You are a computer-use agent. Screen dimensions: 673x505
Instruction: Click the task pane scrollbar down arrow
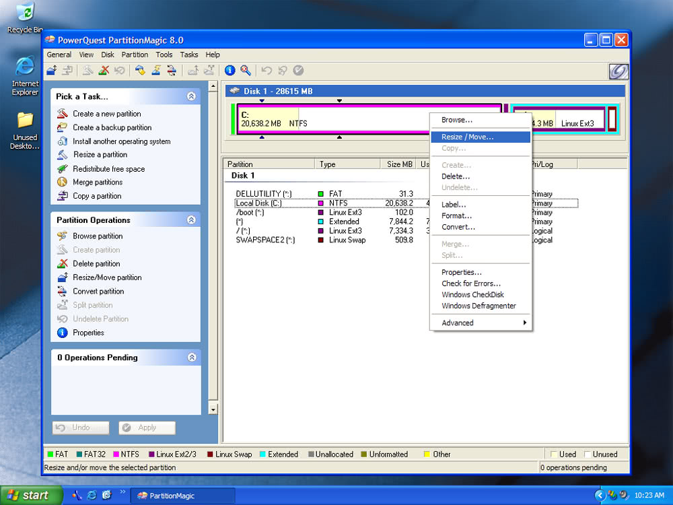213,409
